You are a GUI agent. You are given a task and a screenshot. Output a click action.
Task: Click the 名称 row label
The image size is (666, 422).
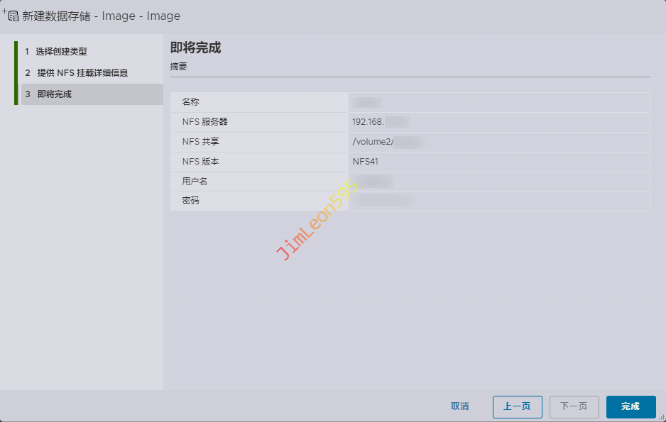point(190,102)
